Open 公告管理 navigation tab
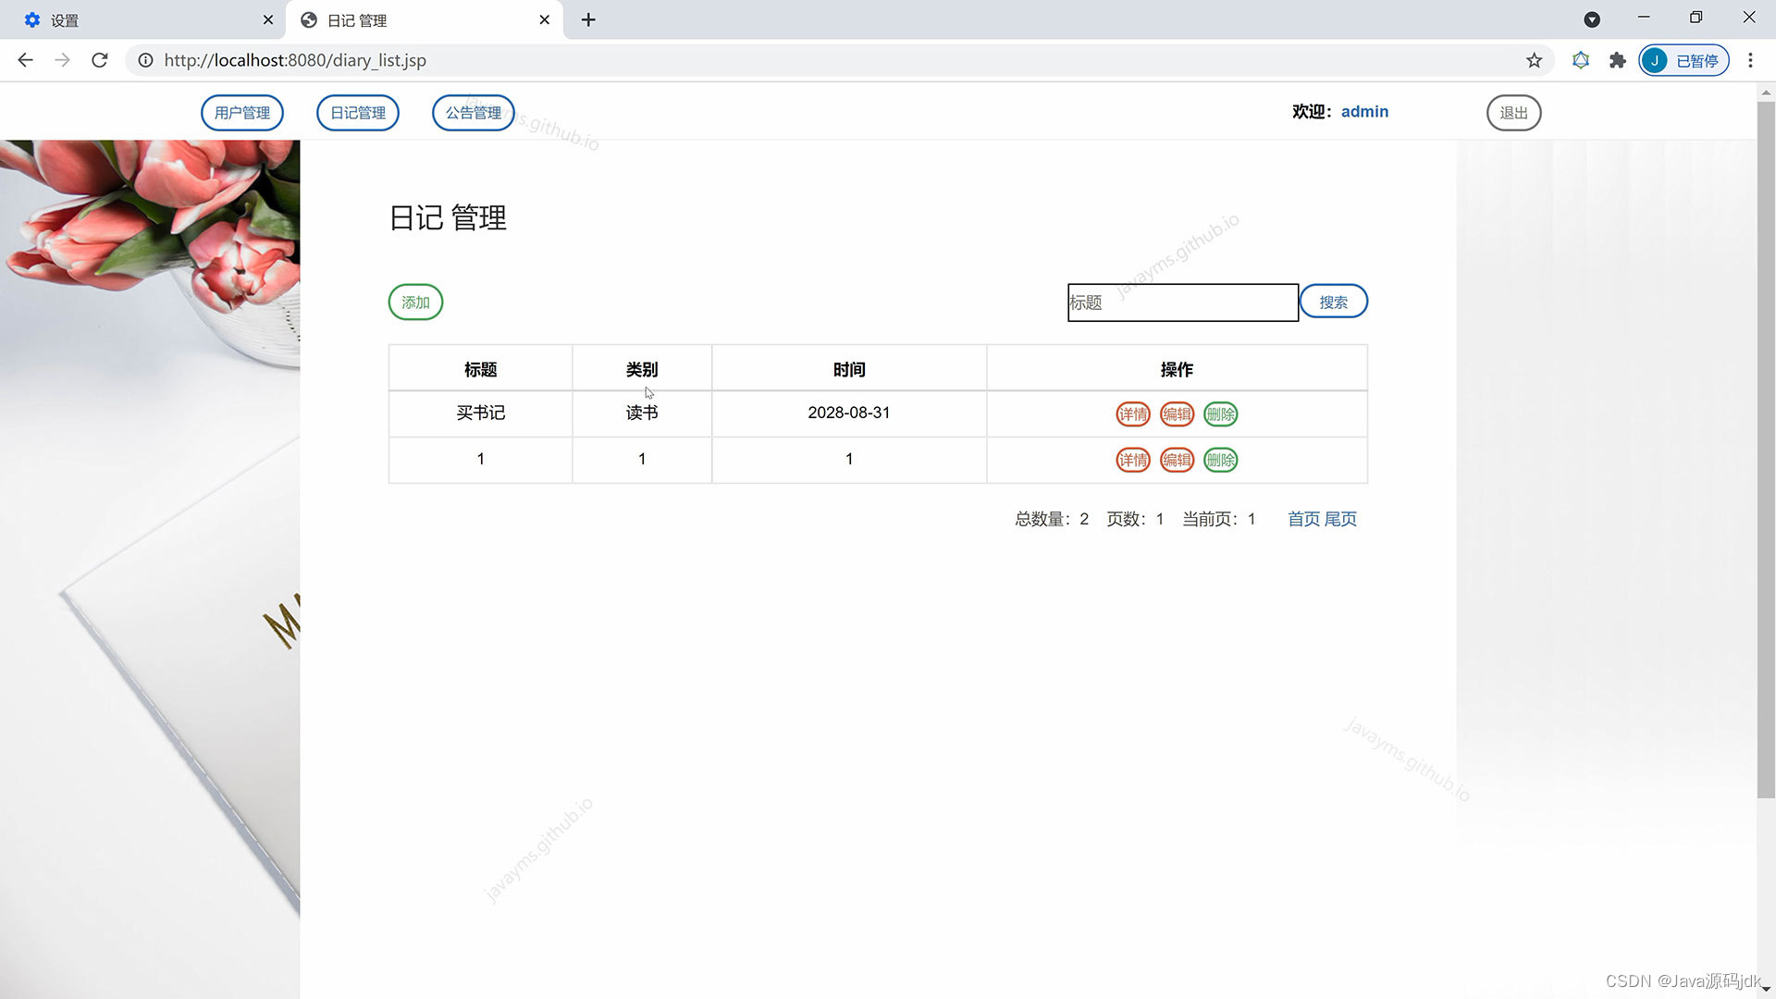Viewport: 1776px width, 999px height. click(474, 112)
